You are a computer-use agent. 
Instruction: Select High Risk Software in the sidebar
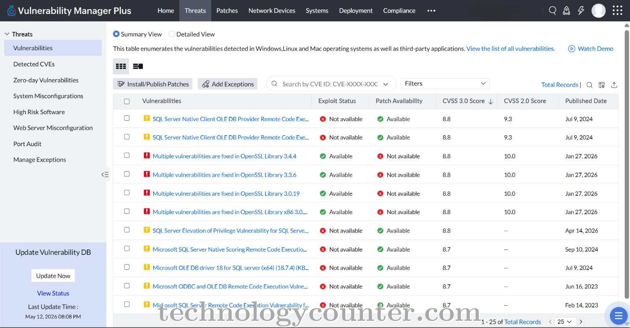[x=39, y=112]
